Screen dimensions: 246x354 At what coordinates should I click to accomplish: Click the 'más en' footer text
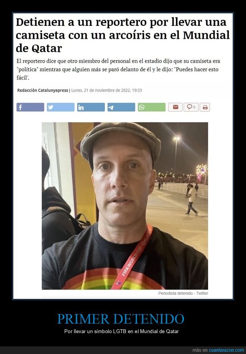pos(200,350)
